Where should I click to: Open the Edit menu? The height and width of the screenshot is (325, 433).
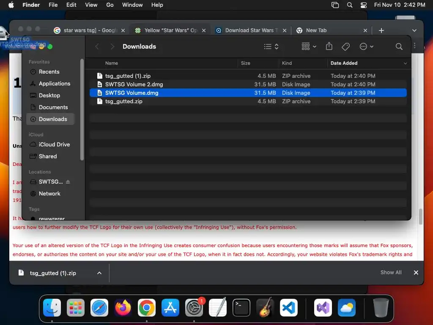pyautogui.click(x=71, y=5)
